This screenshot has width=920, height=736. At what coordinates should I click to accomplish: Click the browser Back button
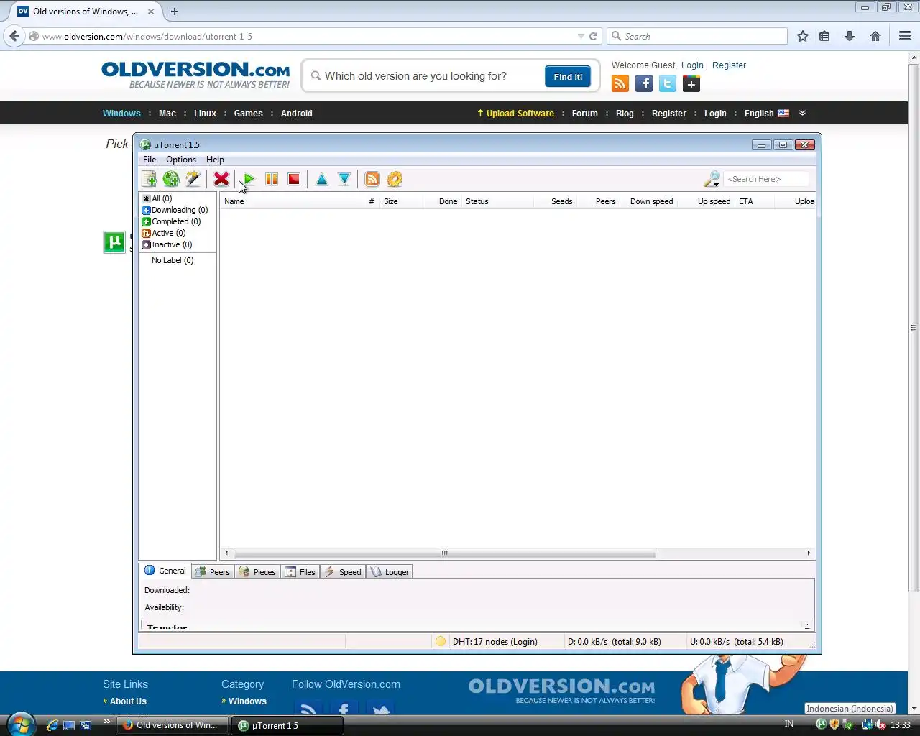coord(14,36)
